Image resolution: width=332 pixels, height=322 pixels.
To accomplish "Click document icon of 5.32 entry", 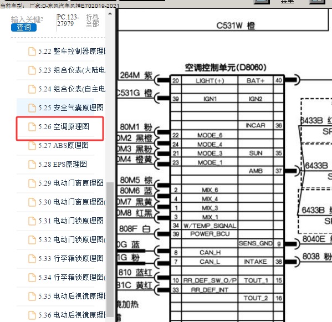I will point(32,240).
